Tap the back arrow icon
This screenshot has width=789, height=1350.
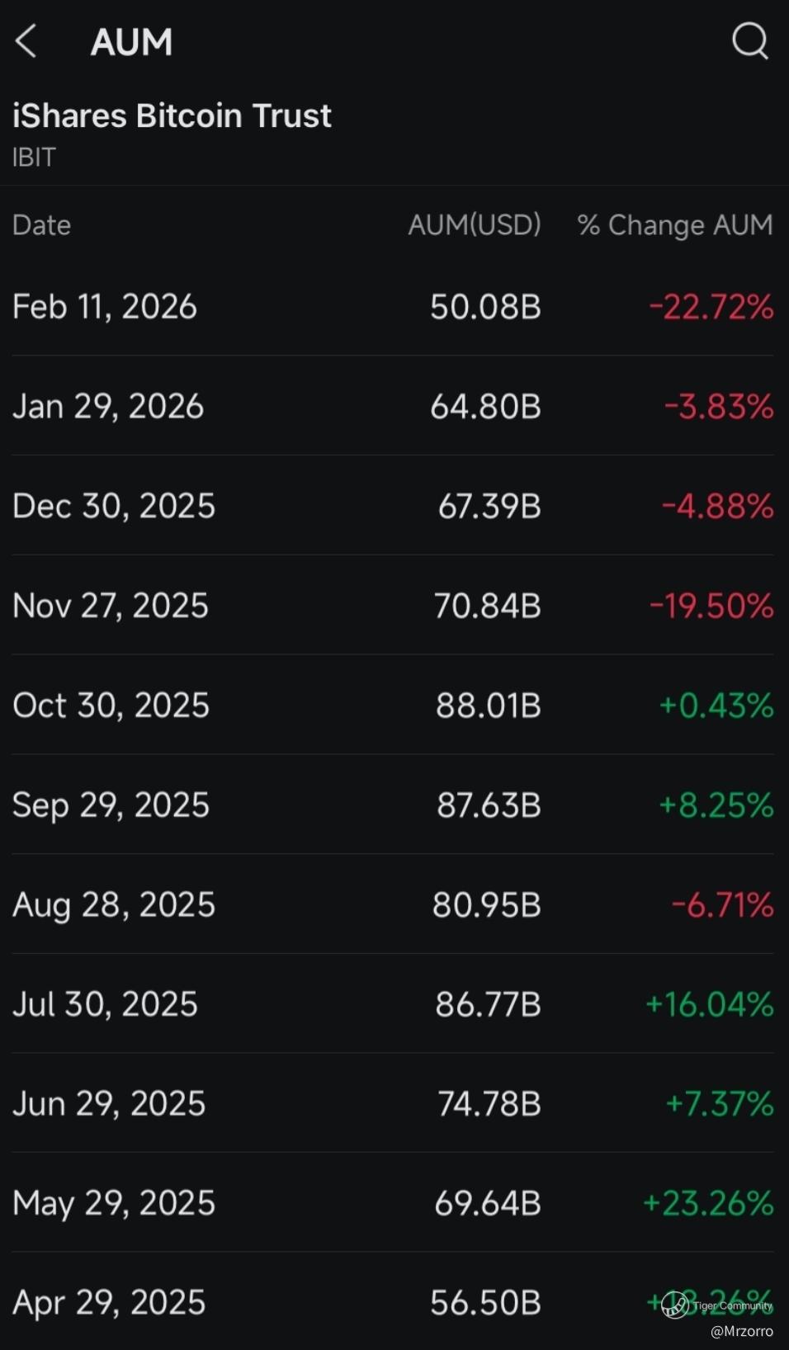(26, 41)
